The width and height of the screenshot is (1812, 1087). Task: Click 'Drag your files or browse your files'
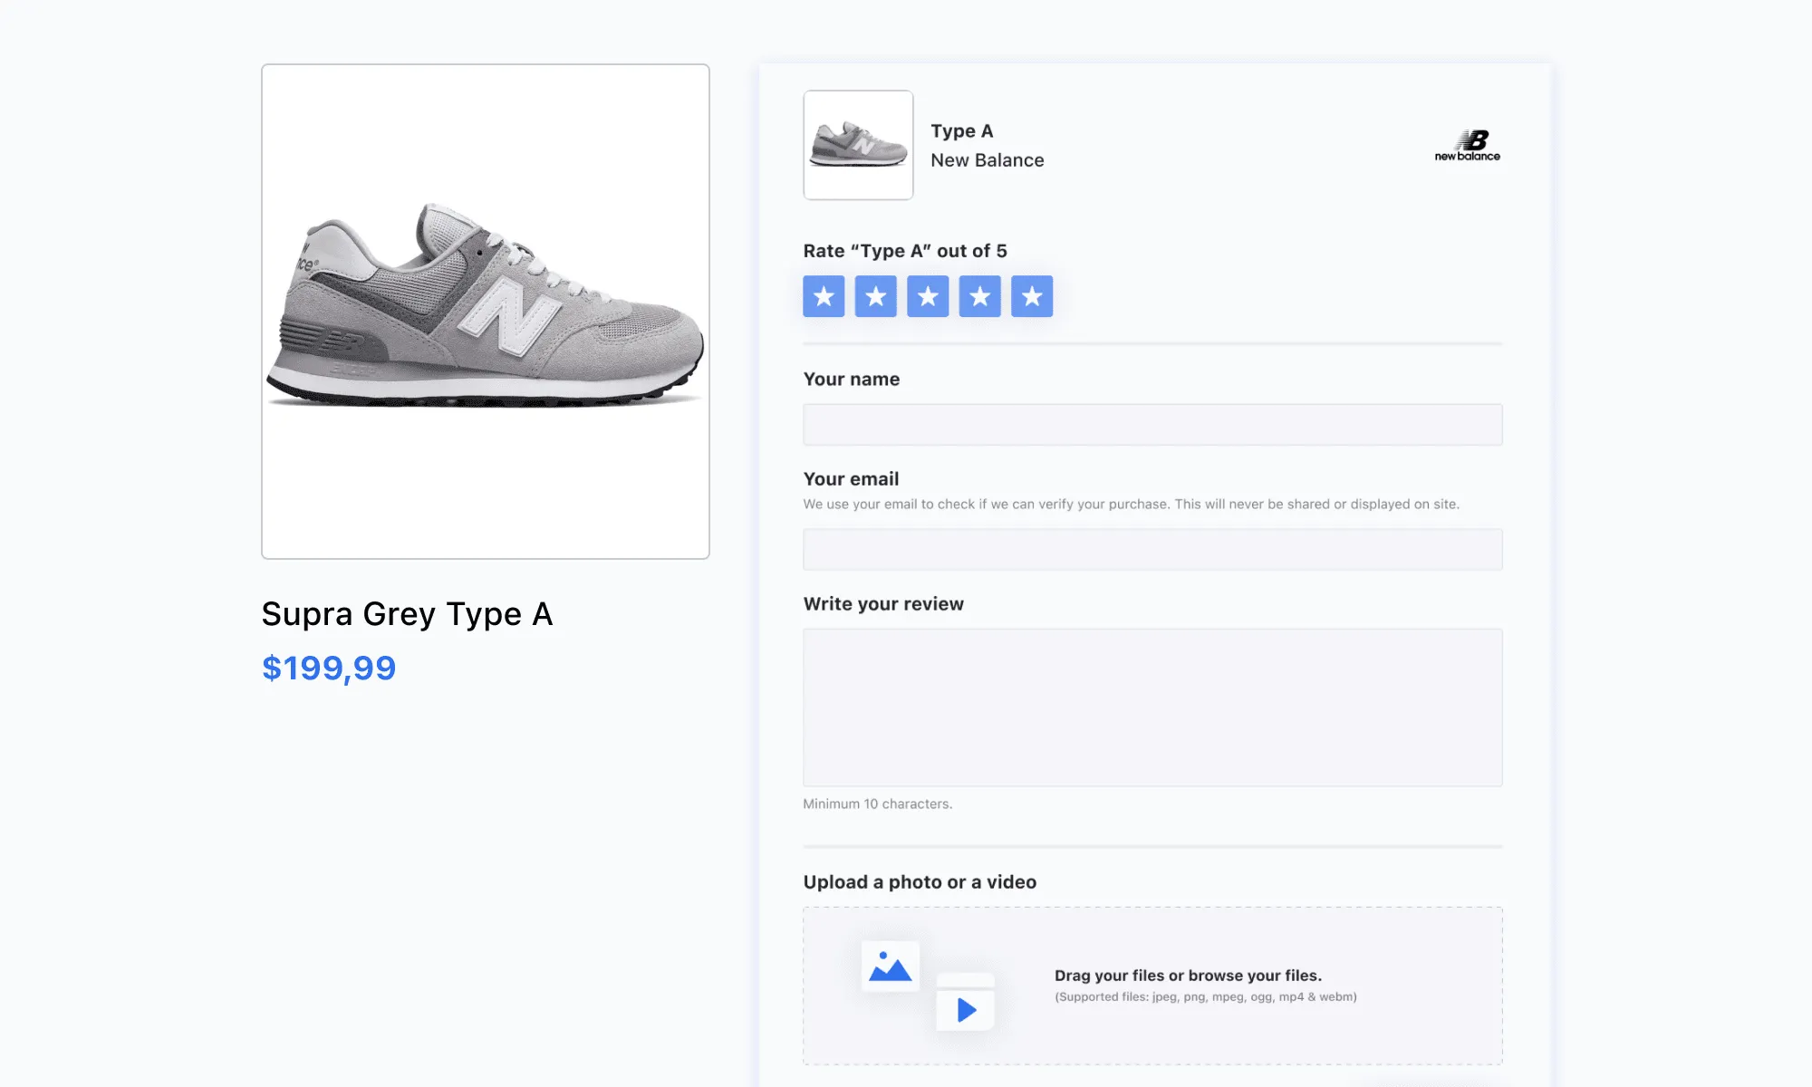point(1188,976)
